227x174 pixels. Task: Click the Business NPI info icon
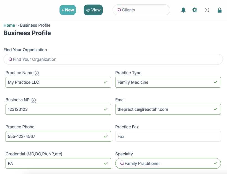tap(34, 100)
